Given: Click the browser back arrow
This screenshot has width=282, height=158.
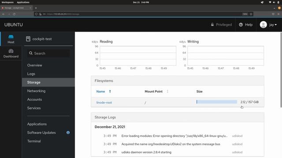Looking at the screenshot, I should click(4, 14).
